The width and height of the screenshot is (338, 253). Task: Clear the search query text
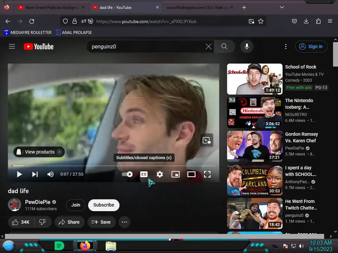(209, 46)
